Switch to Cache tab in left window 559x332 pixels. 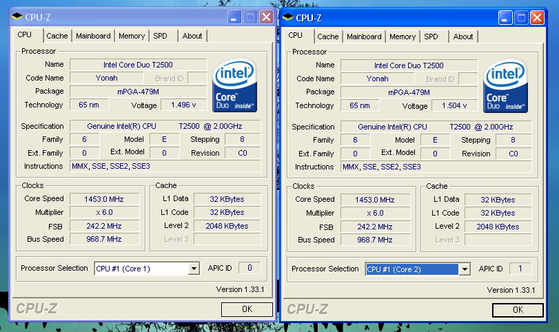tap(57, 36)
